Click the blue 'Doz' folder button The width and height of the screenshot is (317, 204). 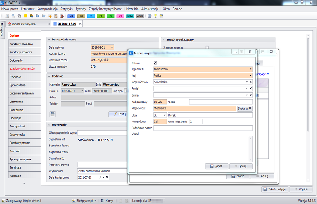click(71, 16)
